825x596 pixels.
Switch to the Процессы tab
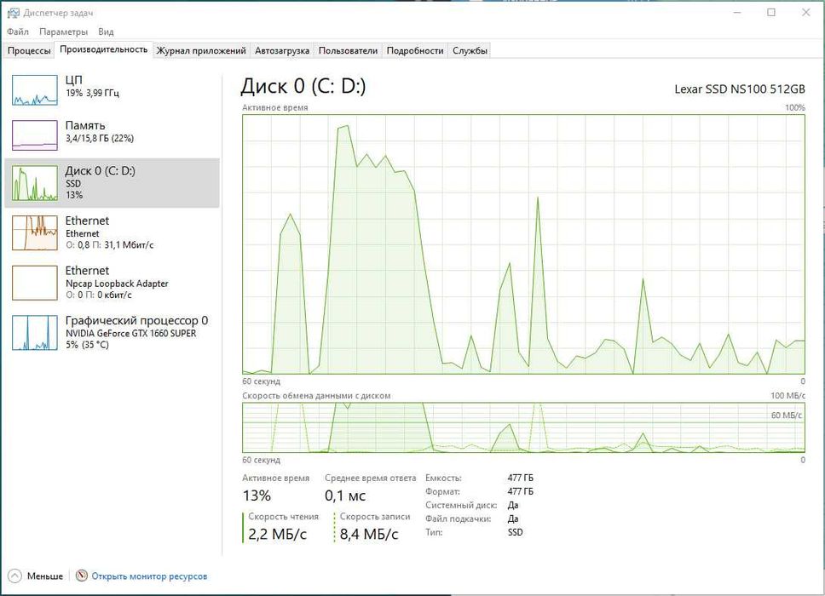(x=29, y=51)
